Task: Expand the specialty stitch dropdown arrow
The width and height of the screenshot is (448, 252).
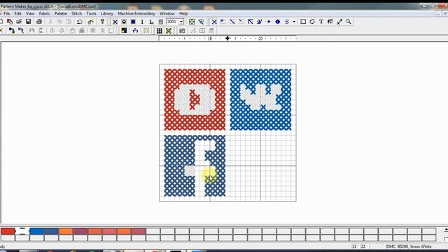Action: click(x=294, y=22)
